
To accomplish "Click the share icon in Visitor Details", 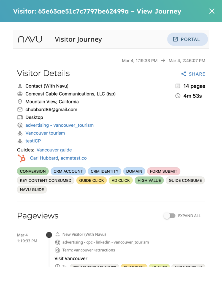I will tap(183, 74).
